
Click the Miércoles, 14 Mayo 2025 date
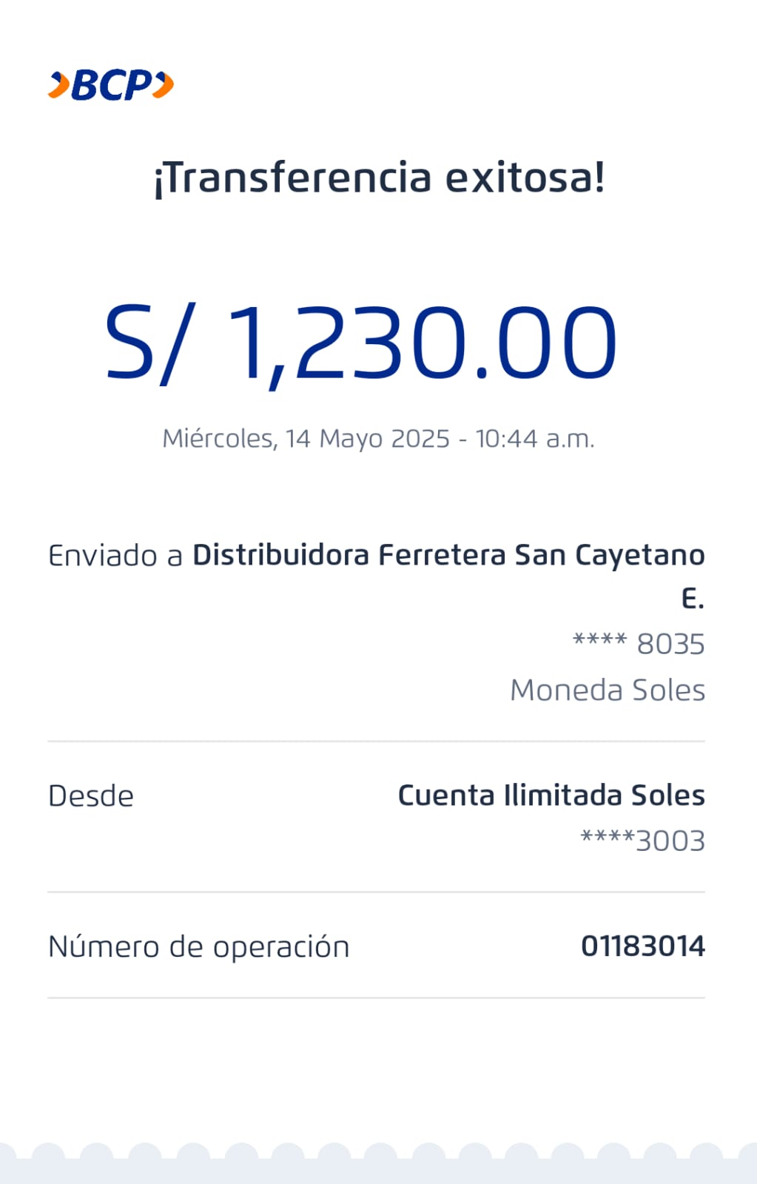tap(306, 439)
